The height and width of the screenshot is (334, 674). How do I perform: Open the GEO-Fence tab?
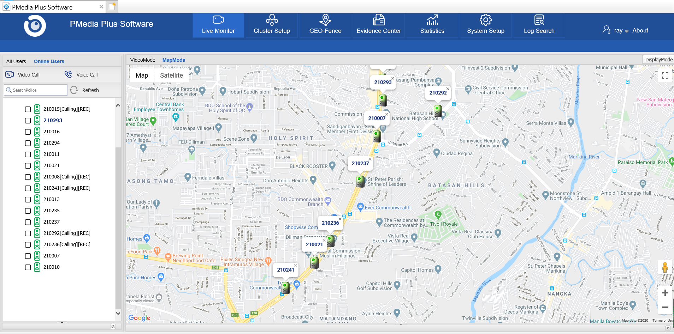(x=325, y=25)
